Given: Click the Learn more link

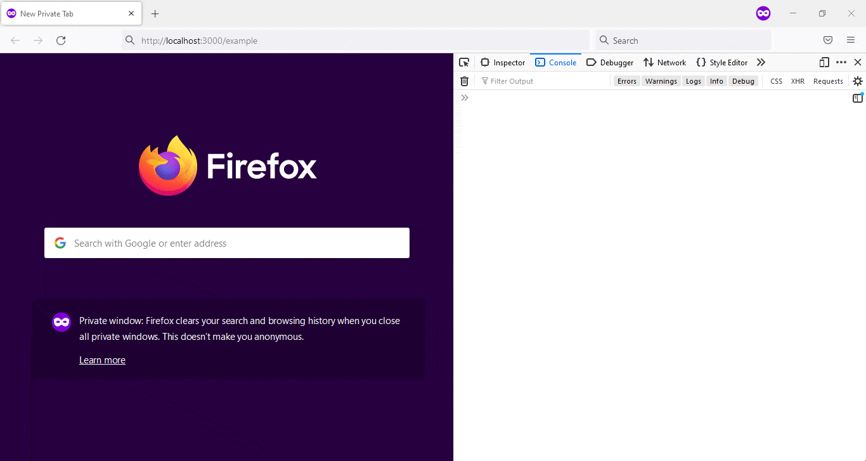Looking at the screenshot, I should click(x=102, y=360).
